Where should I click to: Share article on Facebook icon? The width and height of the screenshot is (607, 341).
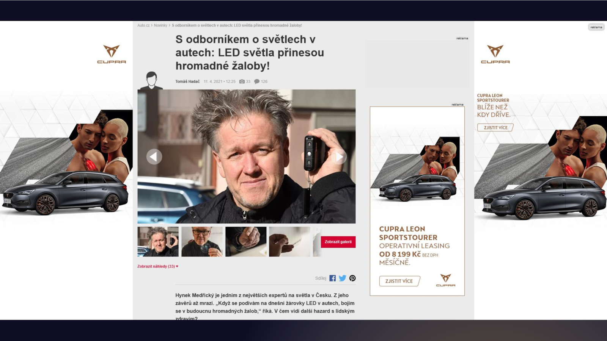pyautogui.click(x=332, y=278)
